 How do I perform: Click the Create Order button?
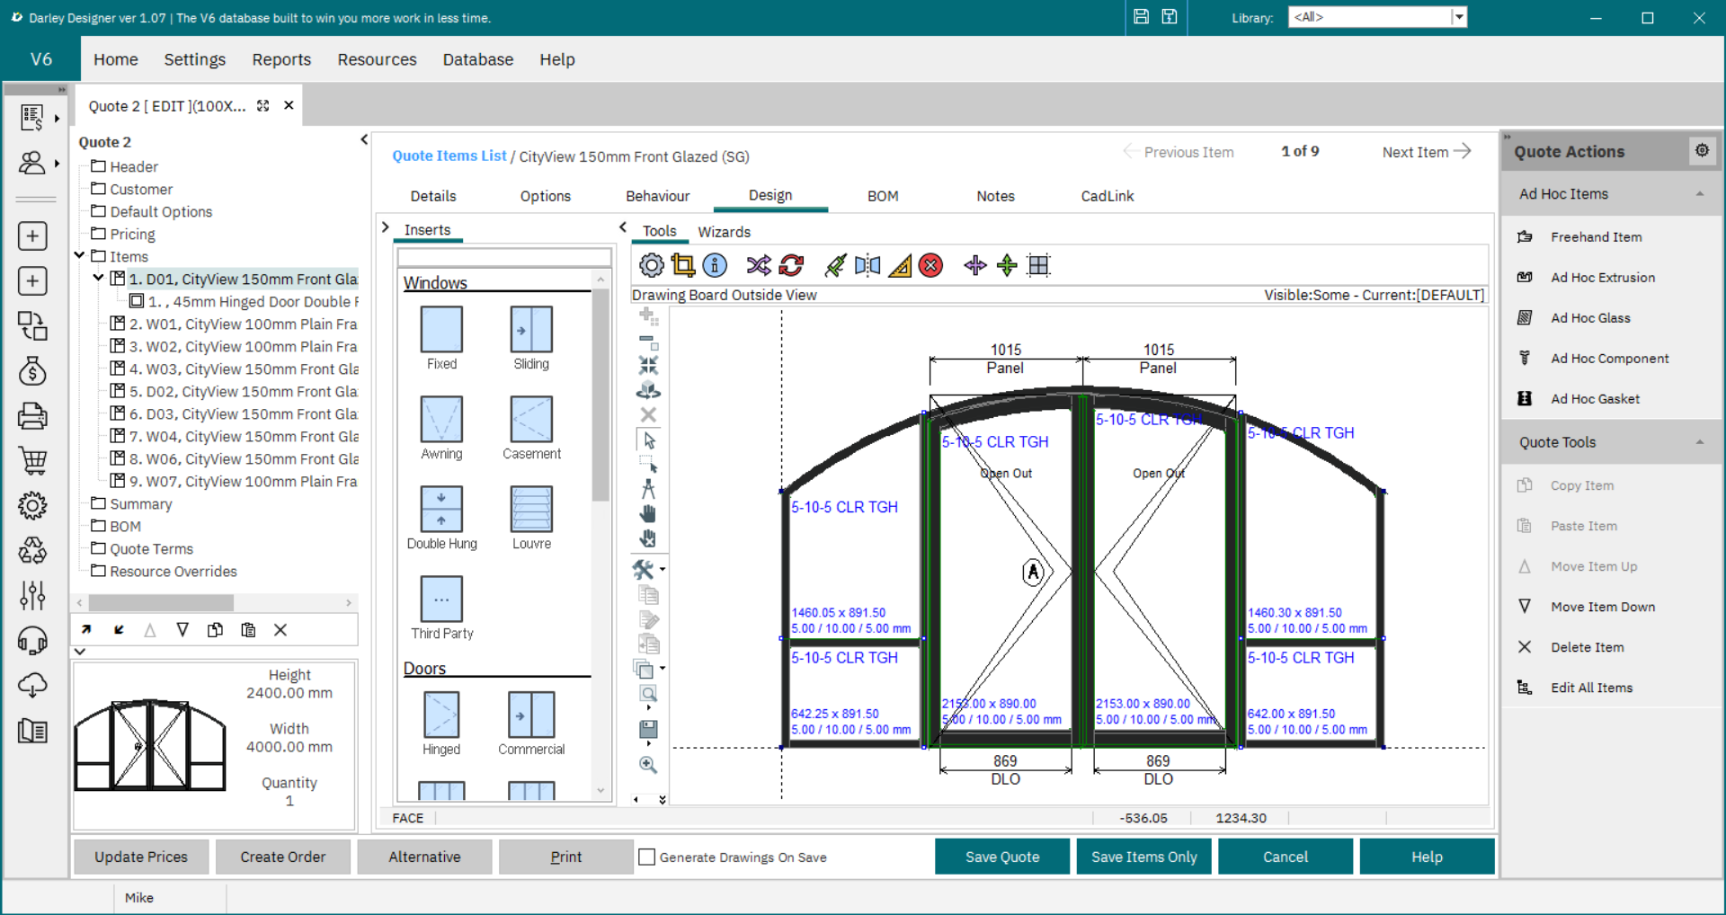pos(283,857)
